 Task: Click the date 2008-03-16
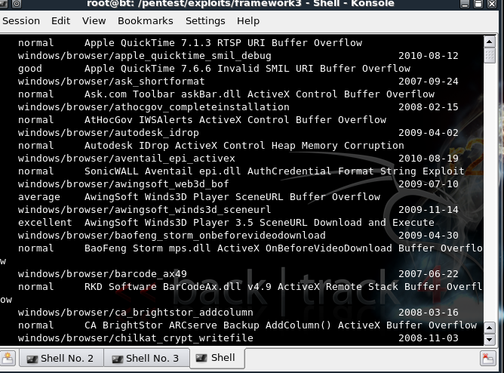429,313
